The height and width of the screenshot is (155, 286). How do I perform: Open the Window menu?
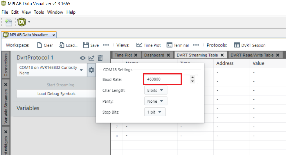click(x=55, y=12)
